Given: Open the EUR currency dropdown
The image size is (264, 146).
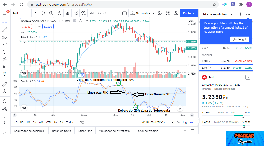Looking at the screenshot, I should (192, 21).
